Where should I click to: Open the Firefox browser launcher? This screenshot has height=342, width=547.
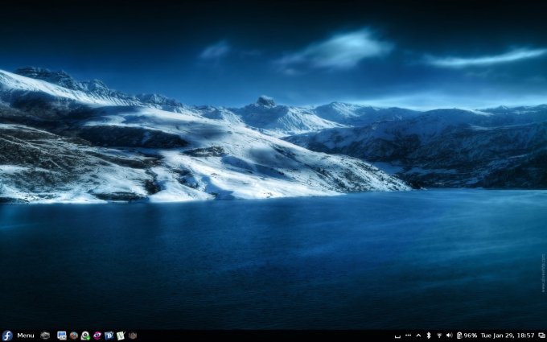[74, 336]
